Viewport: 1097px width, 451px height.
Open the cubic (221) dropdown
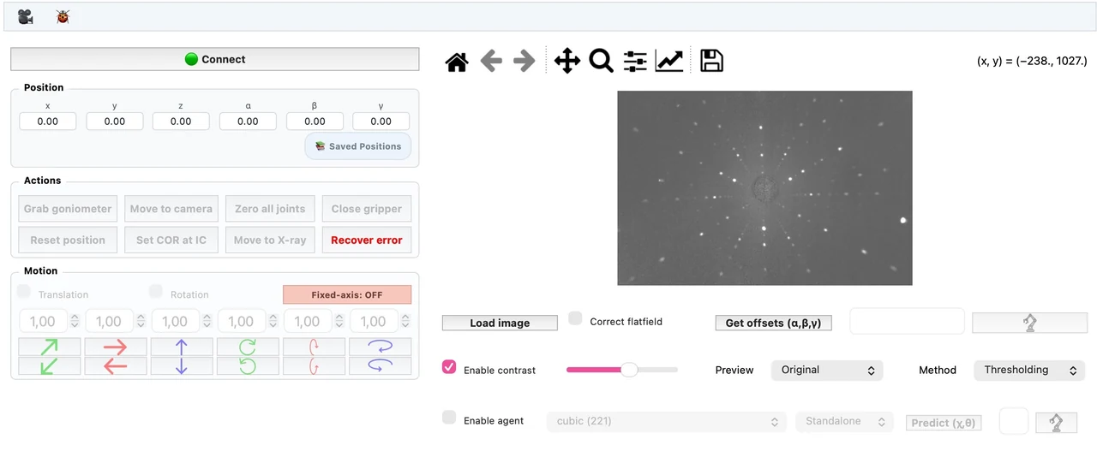tap(666, 421)
